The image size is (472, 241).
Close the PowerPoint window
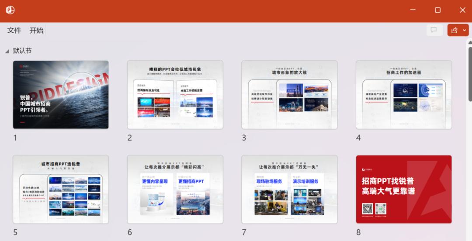(463, 10)
